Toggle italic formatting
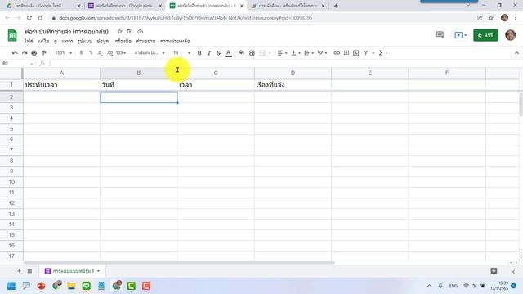523x294 pixels. point(209,53)
